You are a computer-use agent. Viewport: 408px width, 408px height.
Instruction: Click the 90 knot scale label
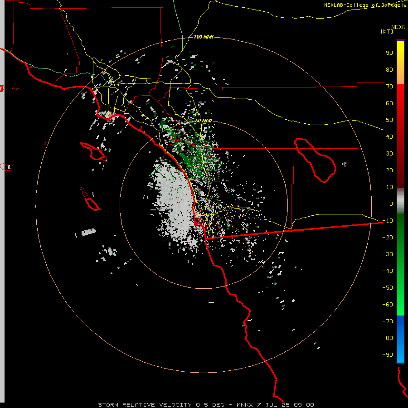pyautogui.click(x=389, y=53)
